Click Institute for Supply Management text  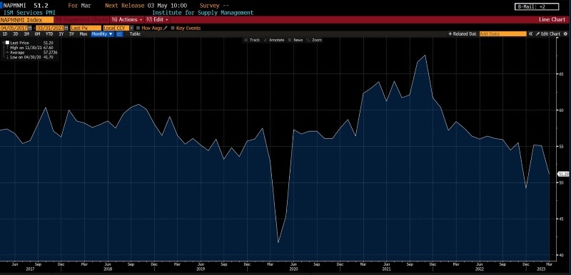[203, 13]
